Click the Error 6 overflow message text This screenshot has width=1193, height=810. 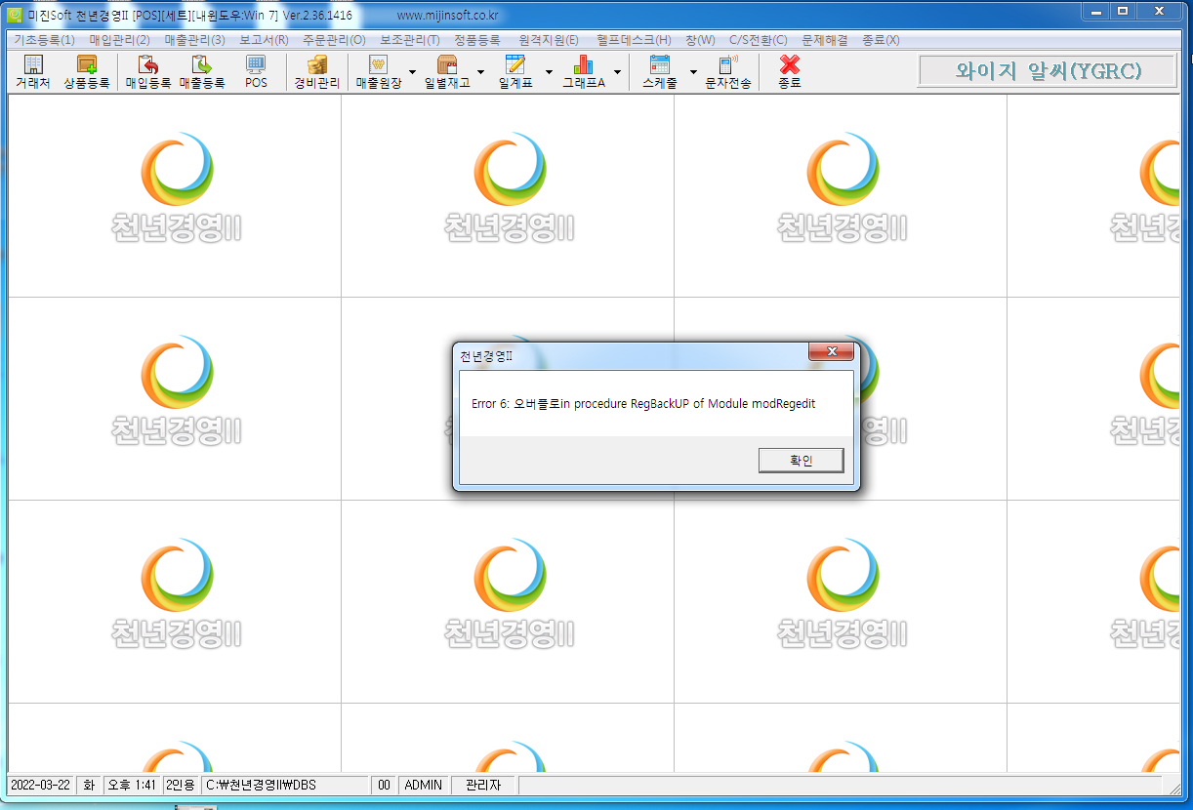642,404
